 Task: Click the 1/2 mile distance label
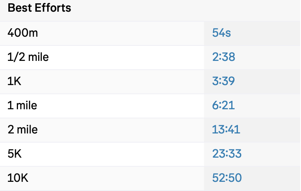(x=28, y=57)
